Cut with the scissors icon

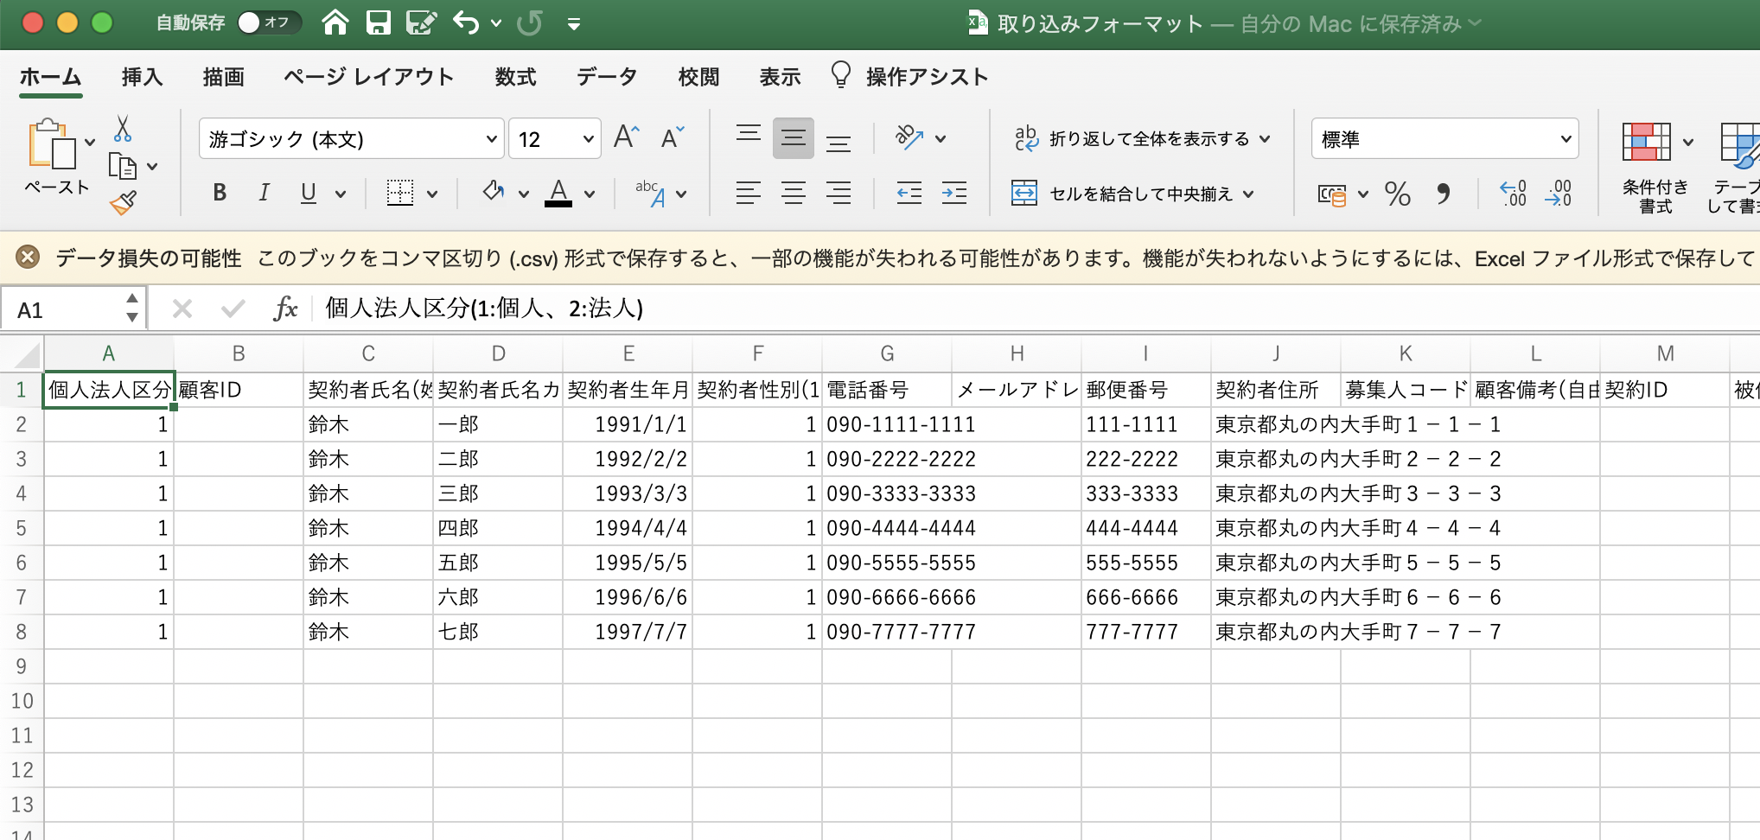123,128
